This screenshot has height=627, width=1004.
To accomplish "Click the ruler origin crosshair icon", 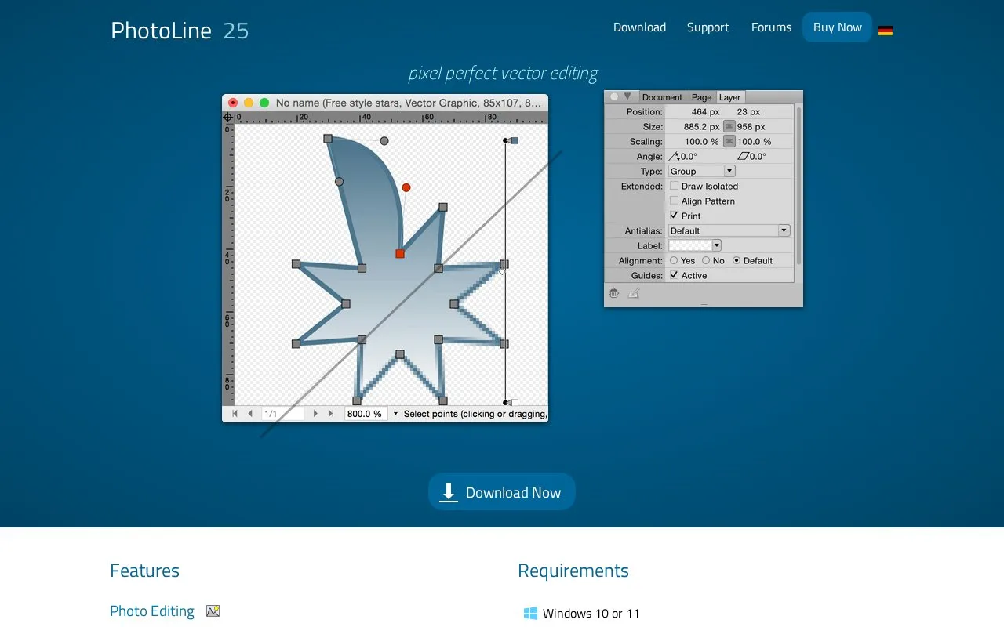I will click(x=227, y=118).
